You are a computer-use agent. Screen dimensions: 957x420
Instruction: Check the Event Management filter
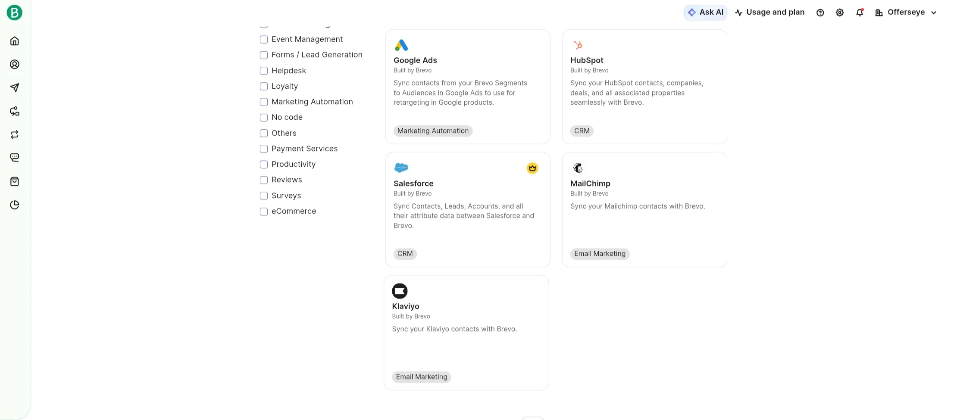[x=264, y=39]
